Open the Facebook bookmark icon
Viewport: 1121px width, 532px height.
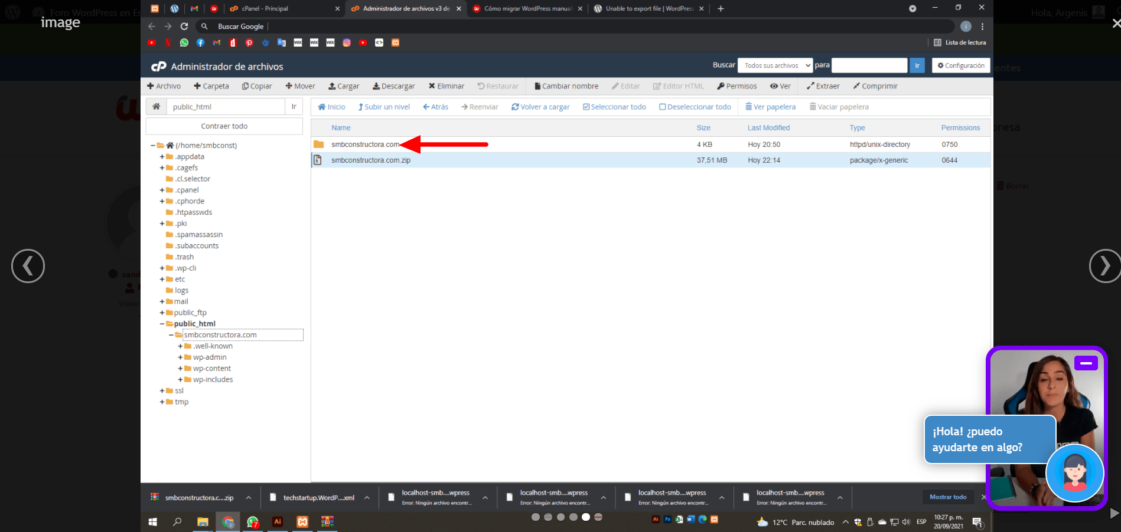200,42
